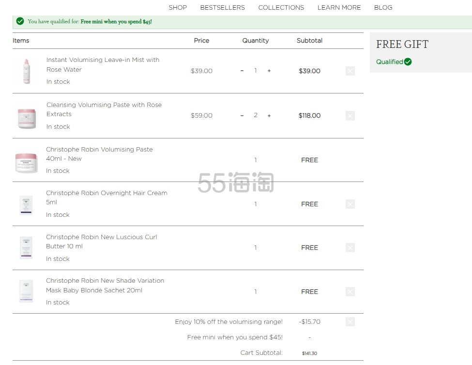This screenshot has height=365, width=472.
Task: Click the Baby Blonde Sachet thumbnail
Action: pyautogui.click(x=26, y=291)
